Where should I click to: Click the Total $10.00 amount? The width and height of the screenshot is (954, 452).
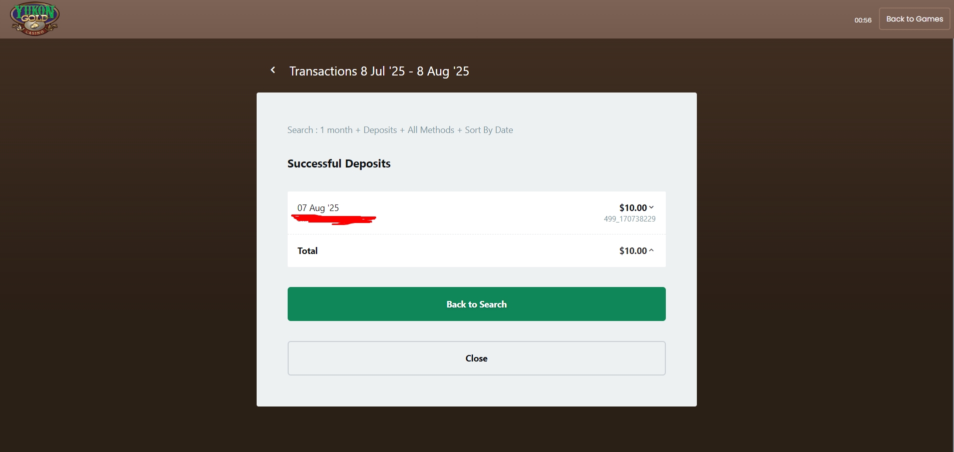pos(633,250)
